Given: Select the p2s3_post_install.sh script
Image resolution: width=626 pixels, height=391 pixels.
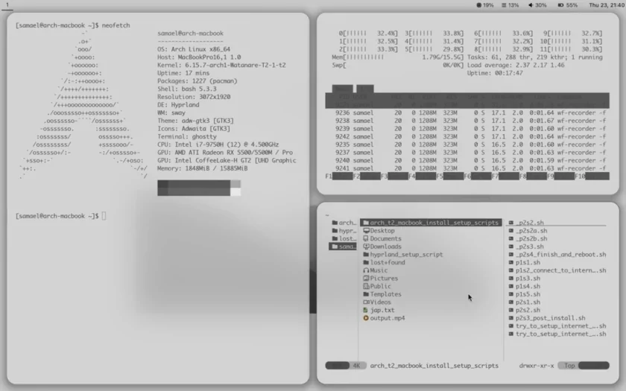Looking at the screenshot, I should (549, 318).
